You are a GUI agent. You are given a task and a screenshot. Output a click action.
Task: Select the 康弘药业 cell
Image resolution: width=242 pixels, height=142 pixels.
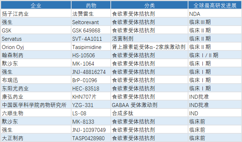tap(36, 97)
